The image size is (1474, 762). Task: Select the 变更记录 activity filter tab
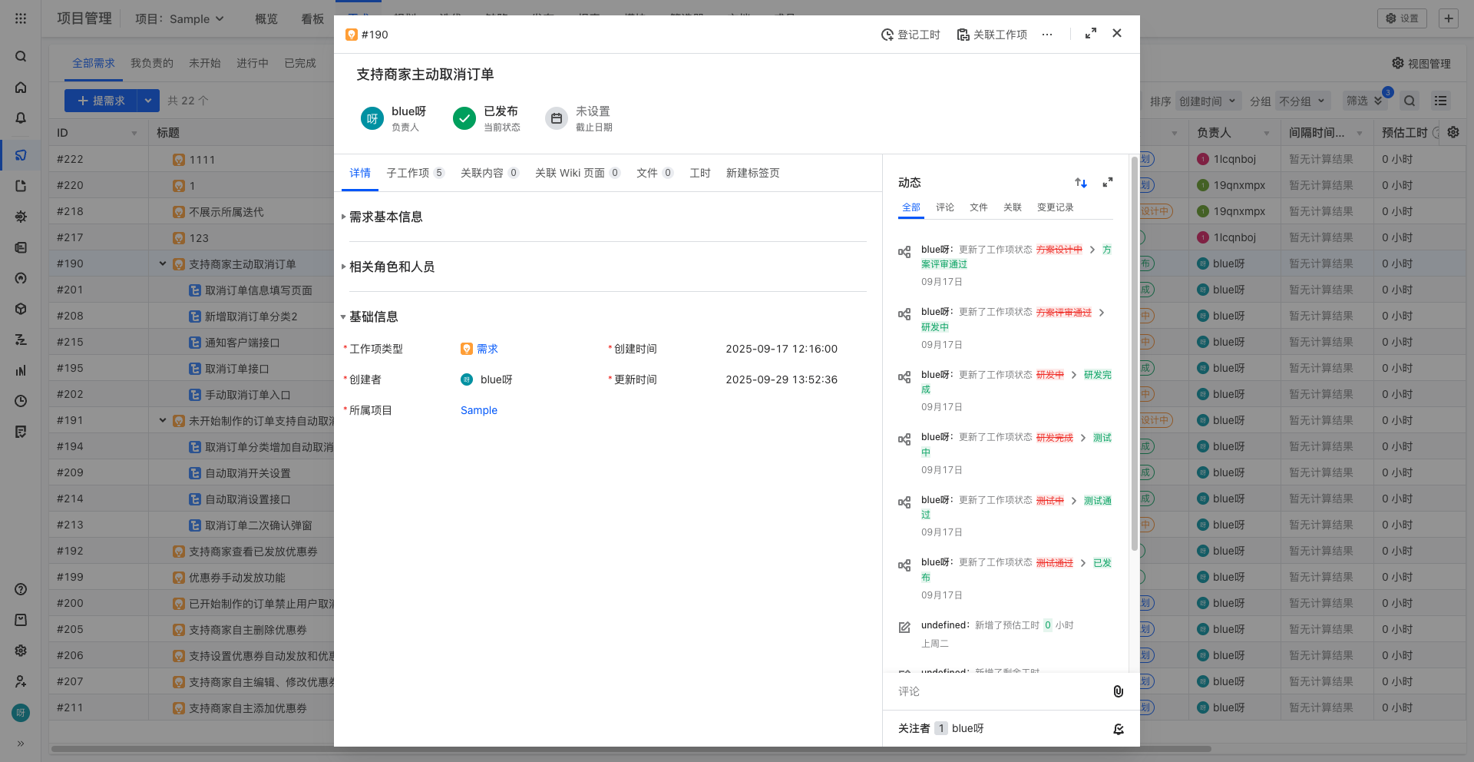(1056, 207)
